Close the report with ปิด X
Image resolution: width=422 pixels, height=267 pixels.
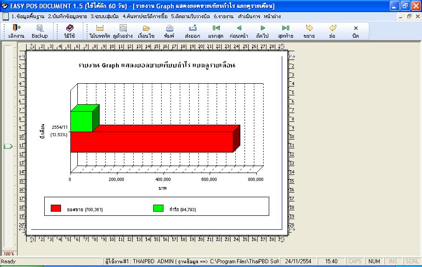click(x=355, y=28)
